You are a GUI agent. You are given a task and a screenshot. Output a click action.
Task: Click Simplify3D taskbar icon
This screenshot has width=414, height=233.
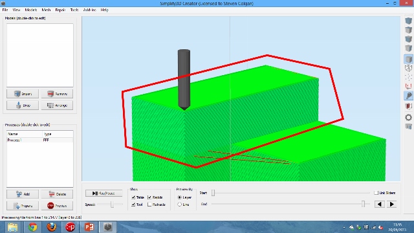[x=108, y=227]
